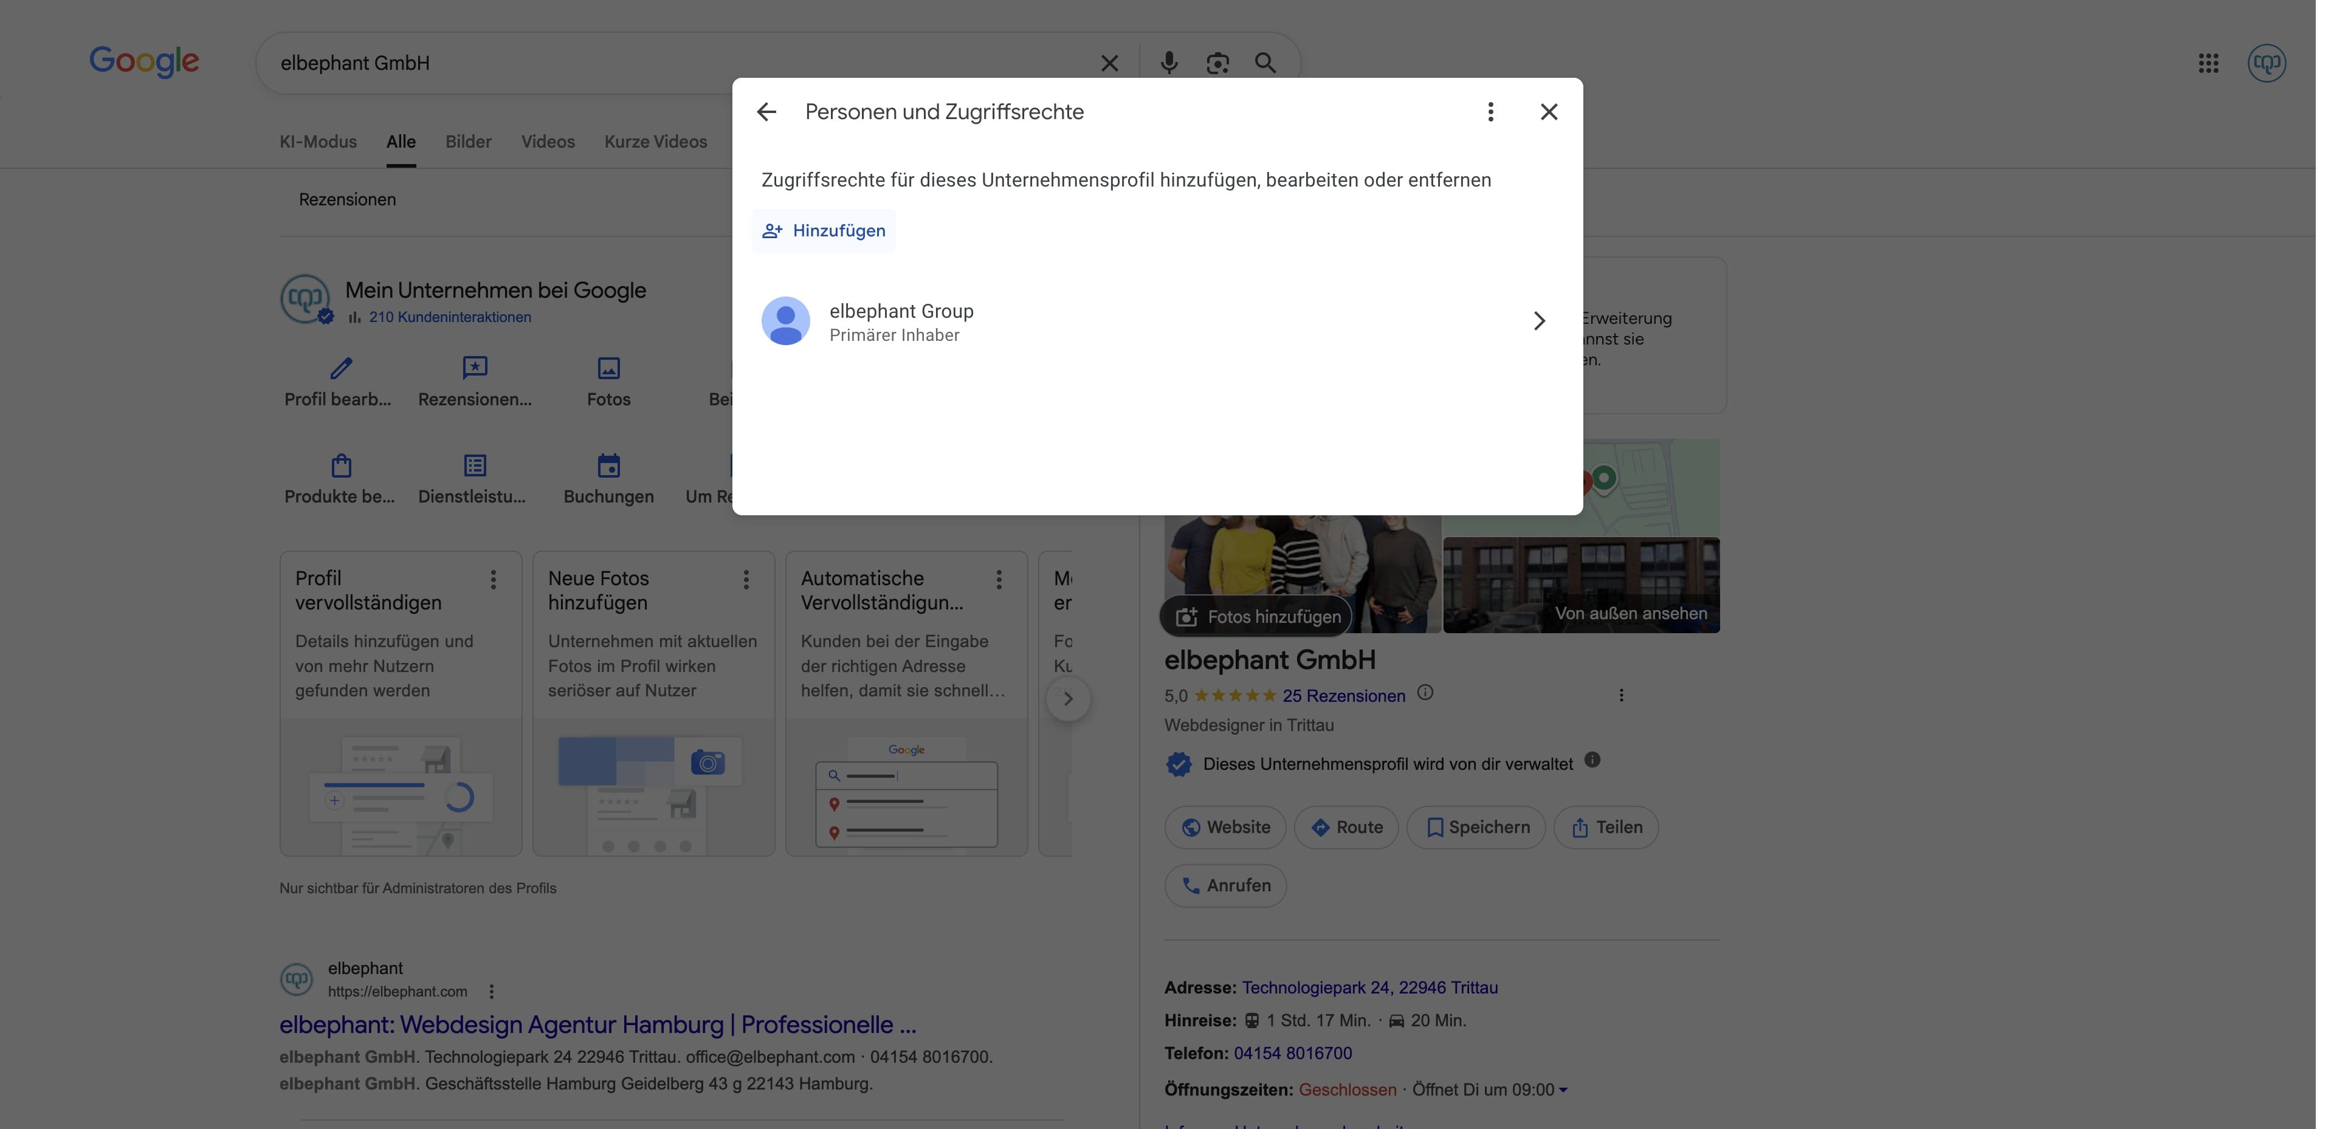The height and width of the screenshot is (1129, 2334).
Task: Click the Website button
Action: click(1225, 827)
